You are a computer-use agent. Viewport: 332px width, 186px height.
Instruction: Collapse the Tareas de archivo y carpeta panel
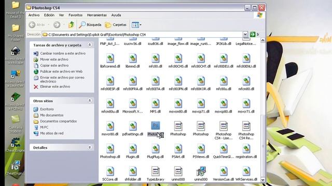click(x=90, y=45)
